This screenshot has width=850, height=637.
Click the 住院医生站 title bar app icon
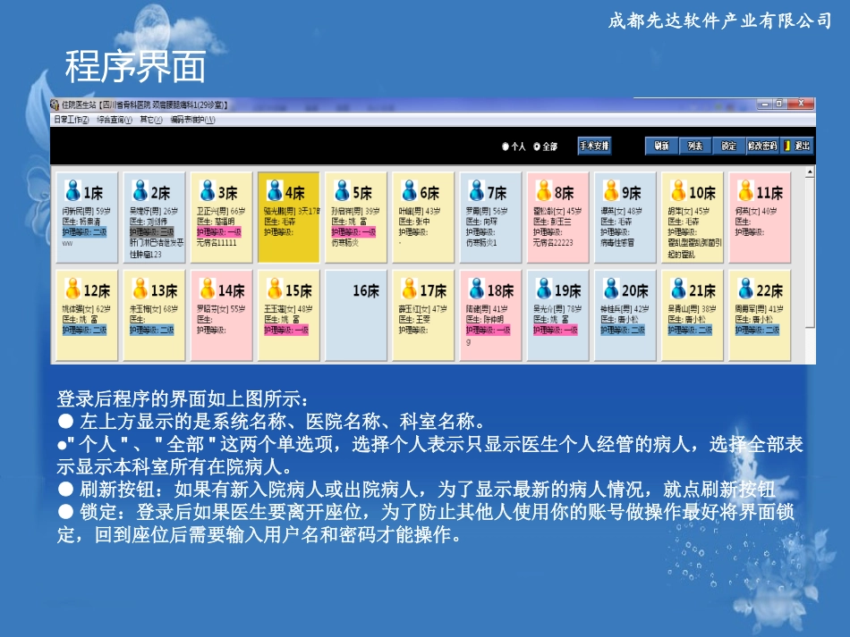(x=55, y=105)
